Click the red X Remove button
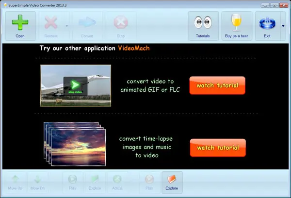The width and height of the screenshot is (291, 198). click(51, 26)
